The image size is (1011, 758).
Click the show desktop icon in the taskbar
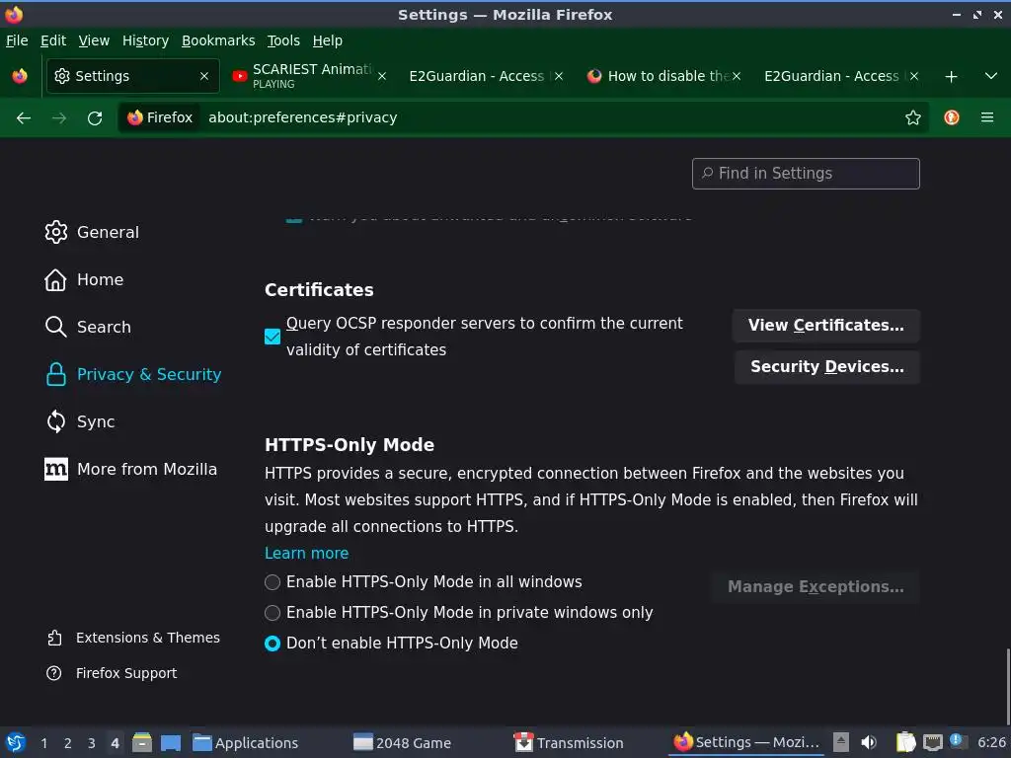[170, 742]
